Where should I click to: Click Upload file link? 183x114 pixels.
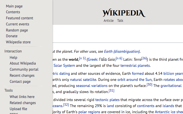[x=18, y=109]
